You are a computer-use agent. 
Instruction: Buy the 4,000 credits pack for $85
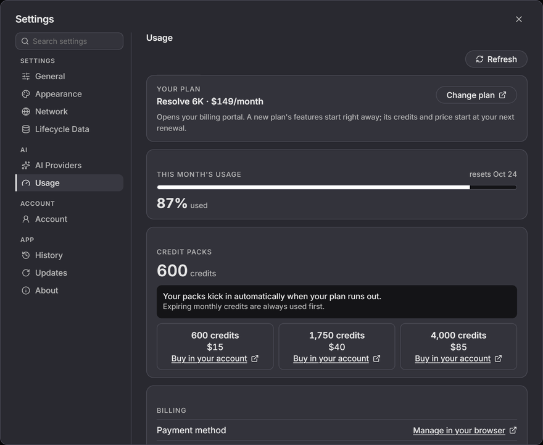[458, 358]
